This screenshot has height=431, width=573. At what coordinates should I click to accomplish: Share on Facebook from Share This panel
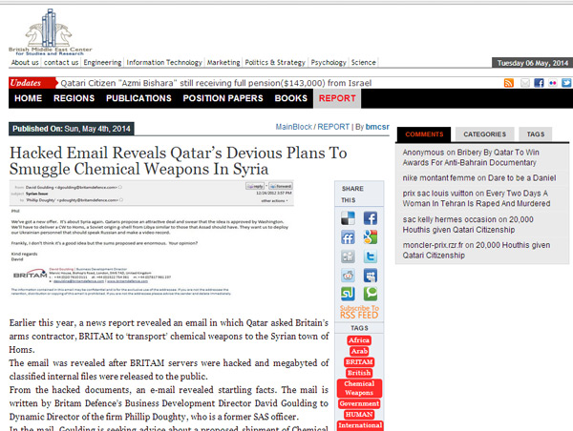click(371, 218)
